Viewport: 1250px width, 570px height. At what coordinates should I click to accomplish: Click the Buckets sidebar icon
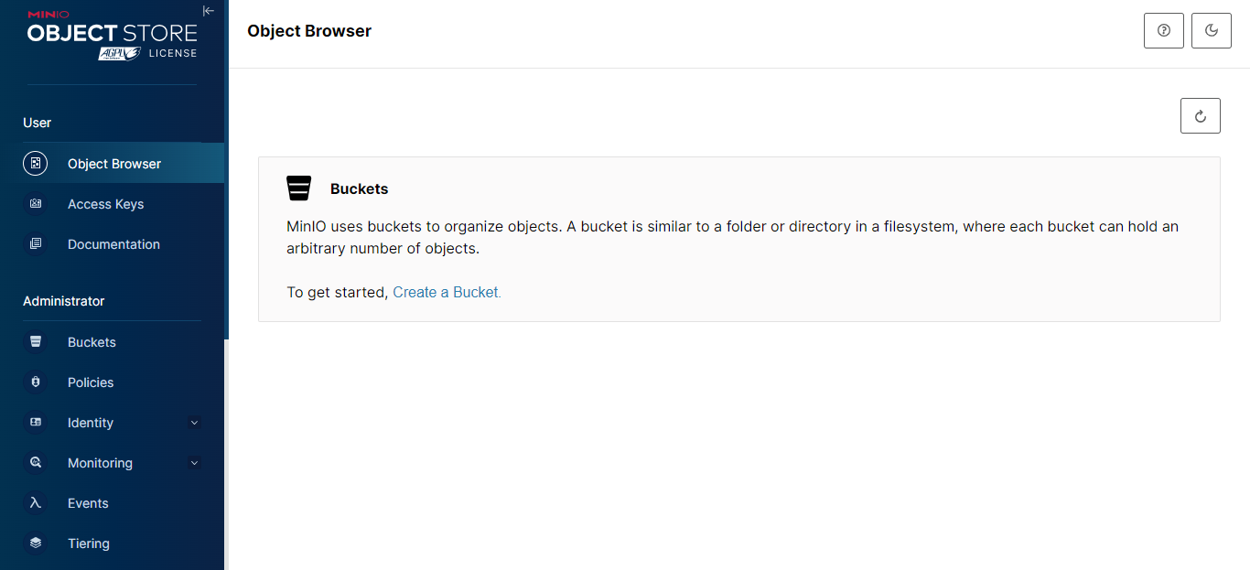coord(36,342)
